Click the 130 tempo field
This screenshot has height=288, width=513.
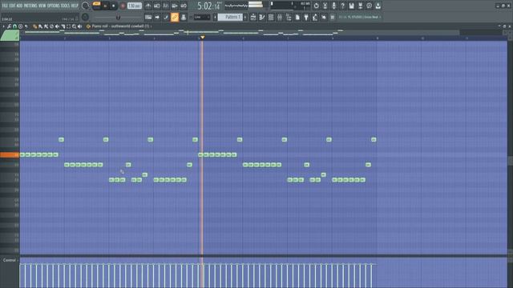pos(134,6)
